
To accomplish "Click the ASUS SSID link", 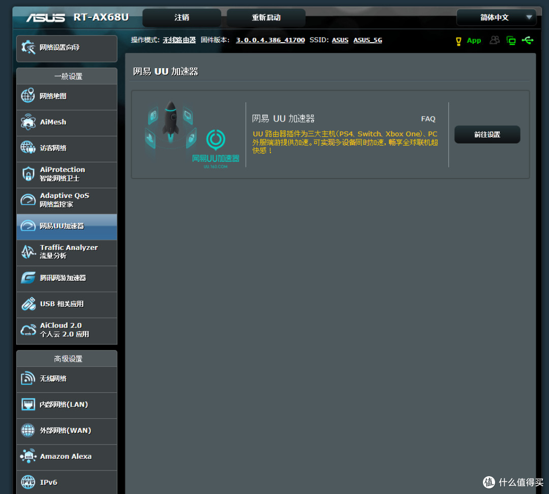I will (x=340, y=40).
